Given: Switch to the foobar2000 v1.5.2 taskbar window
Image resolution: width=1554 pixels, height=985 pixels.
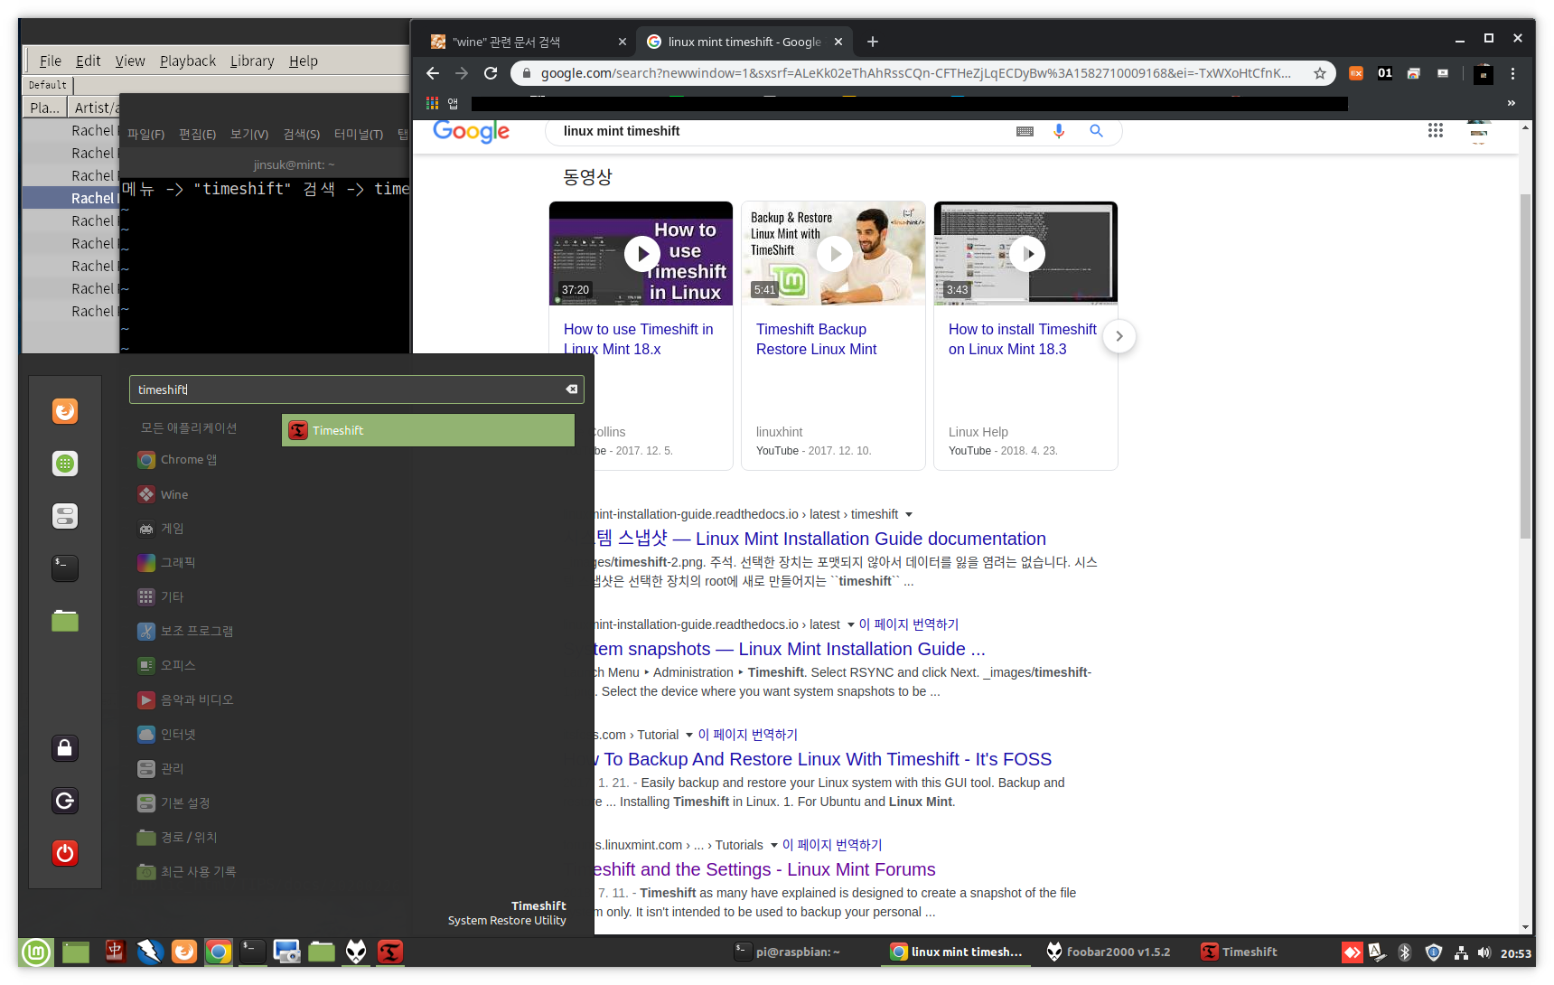Looking at the screenshot, I should 1108,952.
